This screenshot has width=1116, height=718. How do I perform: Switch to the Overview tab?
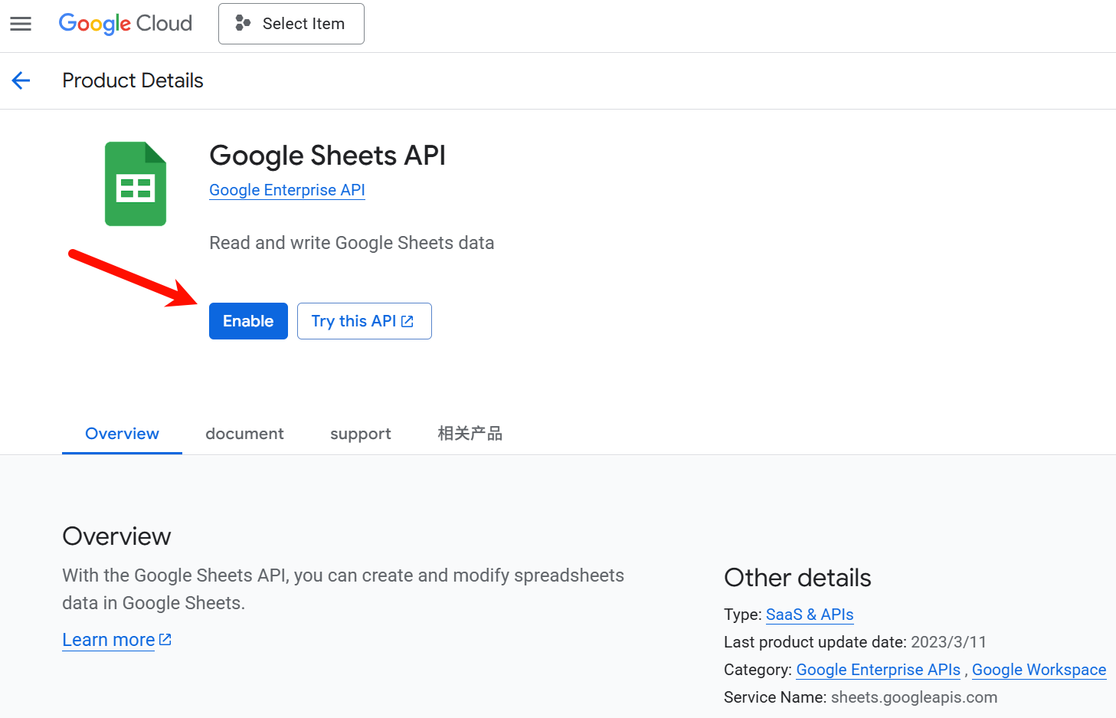tap(122, 434)
